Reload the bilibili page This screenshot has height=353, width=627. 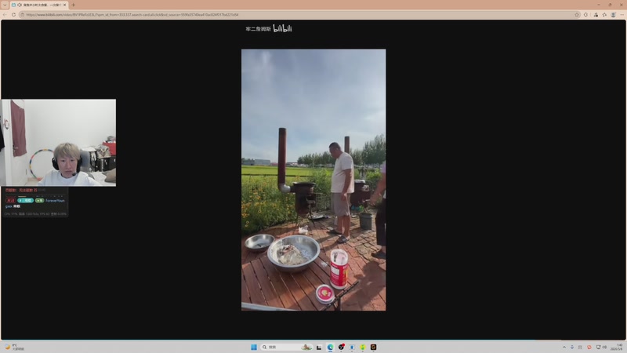[13, 15]
